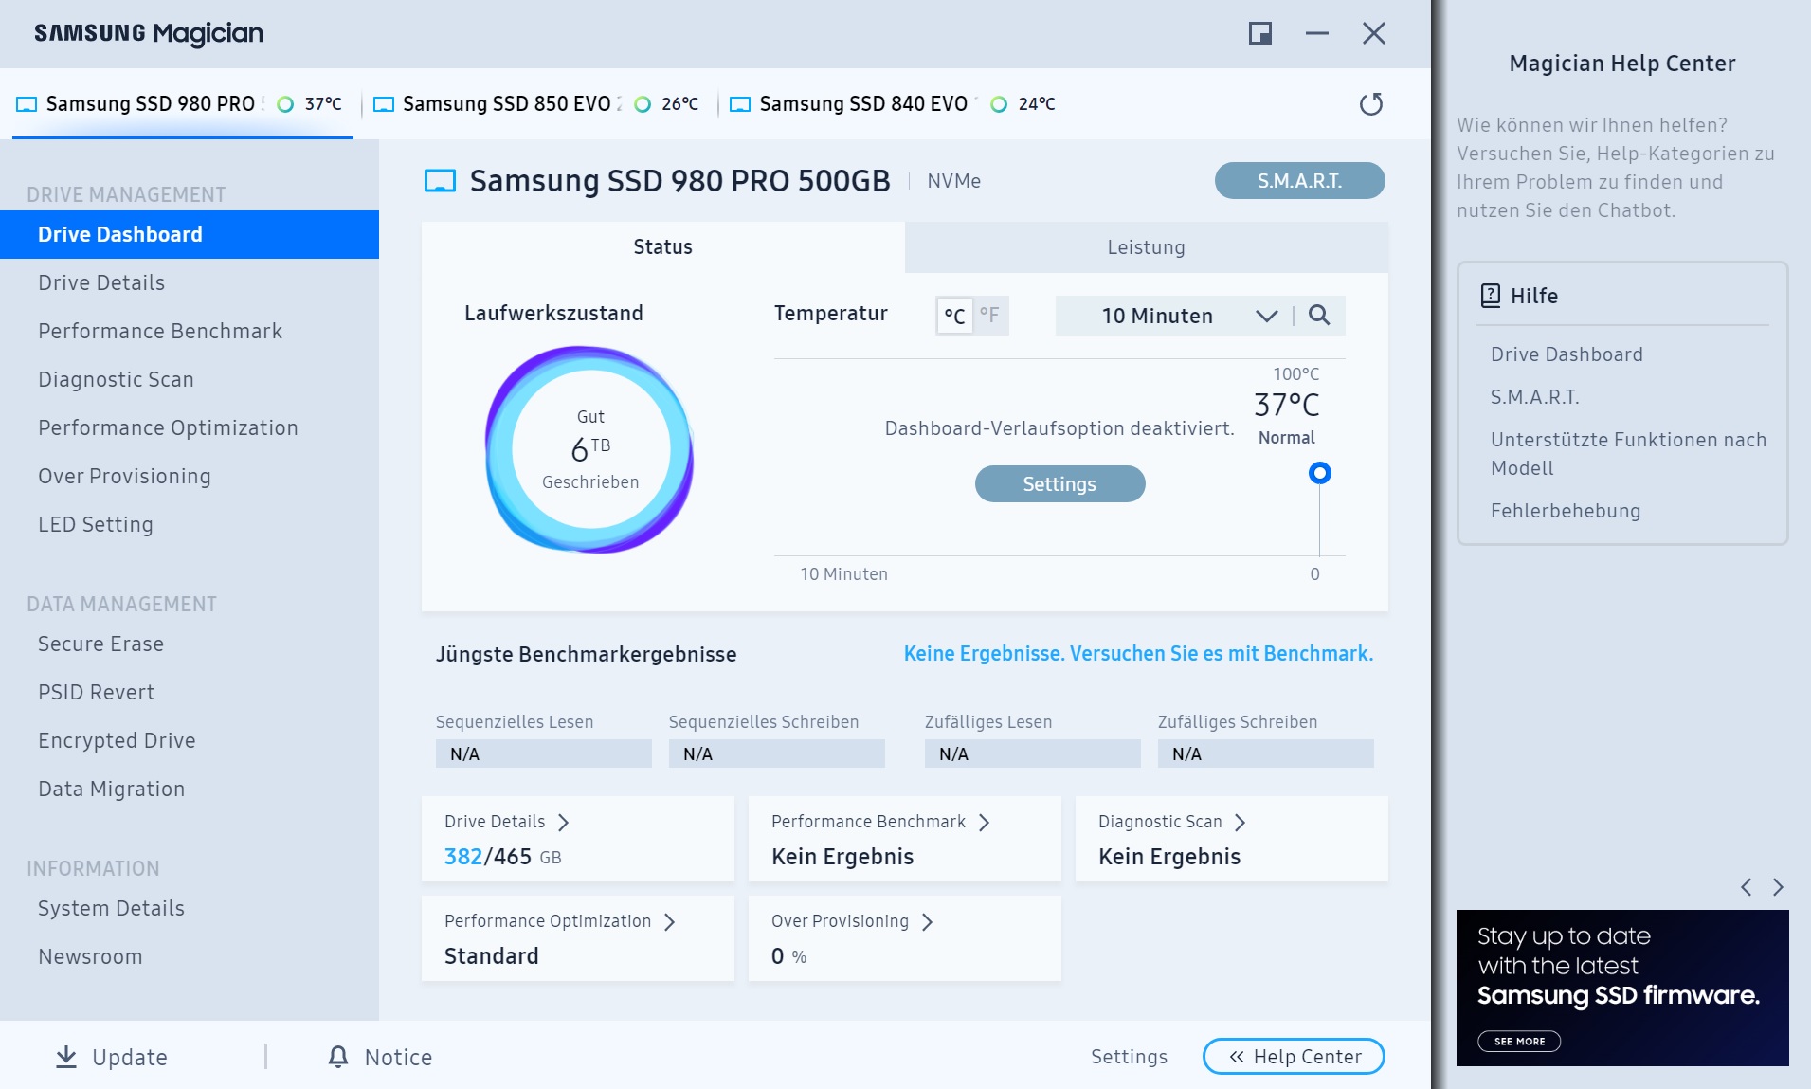Click the refresh drives icon
This screenshot has width=1811, height=1089.
(1370, 103)
